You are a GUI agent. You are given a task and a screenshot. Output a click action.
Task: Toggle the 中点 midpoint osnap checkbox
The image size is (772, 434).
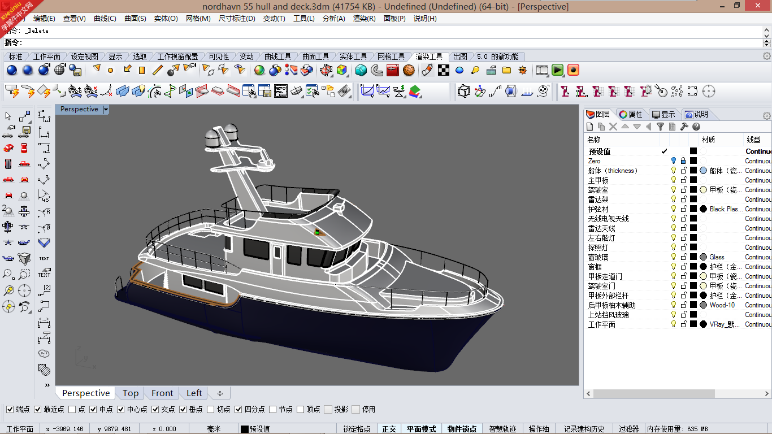point(93,409)
